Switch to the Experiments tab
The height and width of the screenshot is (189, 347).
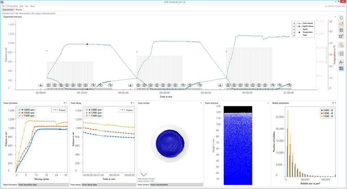(8, 10)
